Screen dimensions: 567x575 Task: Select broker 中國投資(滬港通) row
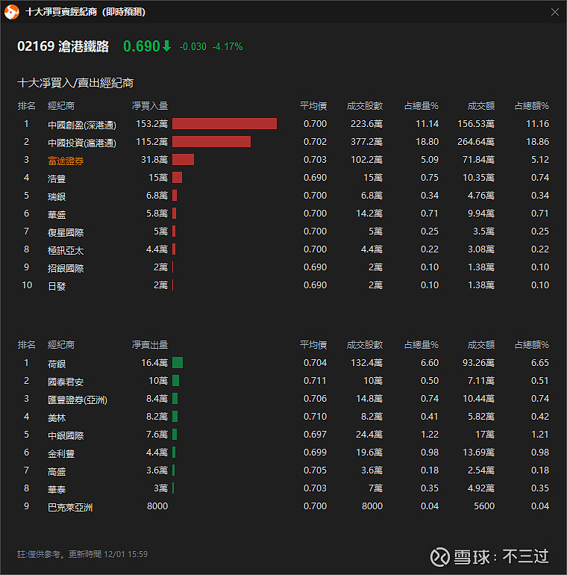click(x=283, y=142)
